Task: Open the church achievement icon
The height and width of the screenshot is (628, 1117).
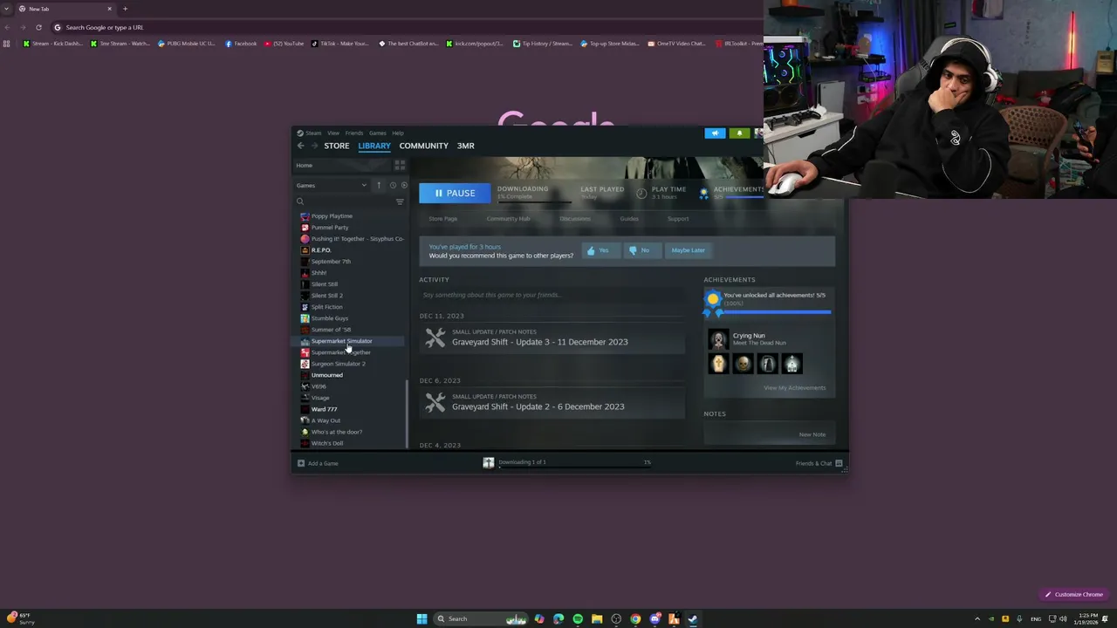Action: click(791, 364)
